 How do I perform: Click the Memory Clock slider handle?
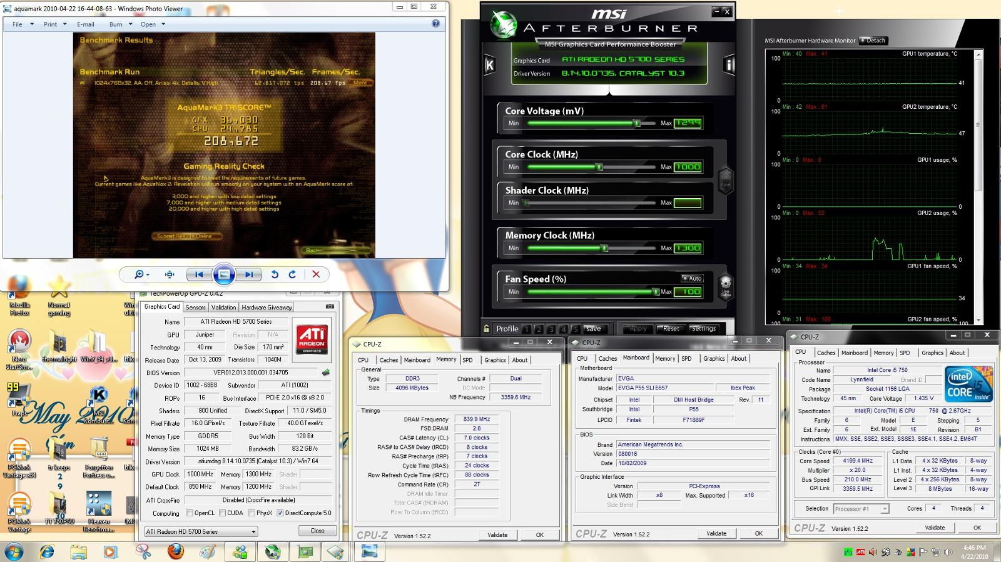tap(604, 248)
